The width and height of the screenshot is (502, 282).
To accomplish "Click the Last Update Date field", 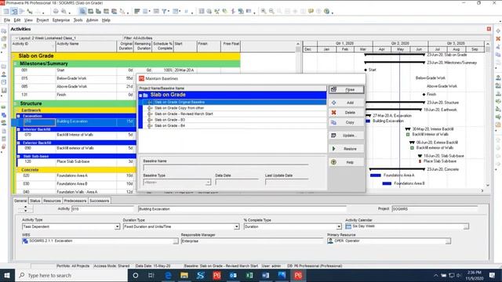I will (287, 183).
